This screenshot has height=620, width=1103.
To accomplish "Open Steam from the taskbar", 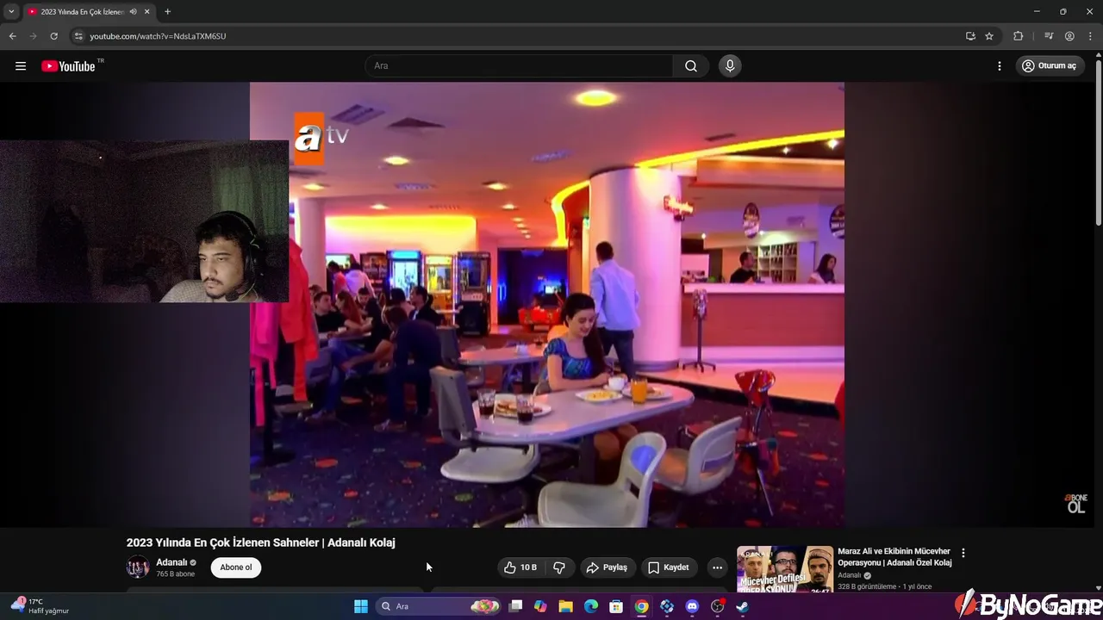I will [742, 606].
